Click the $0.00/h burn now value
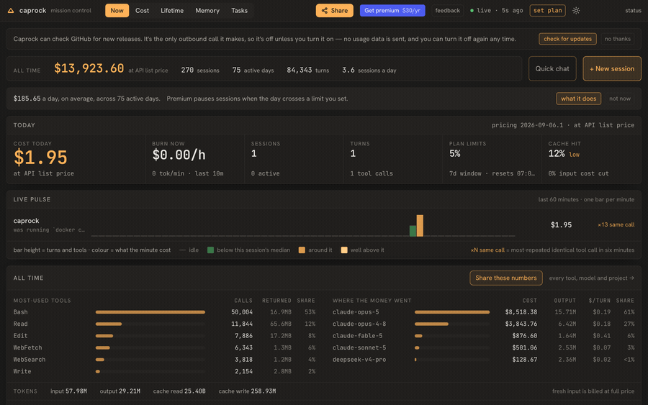The height and width of the screenshot is (405, 648). point(179,155)
